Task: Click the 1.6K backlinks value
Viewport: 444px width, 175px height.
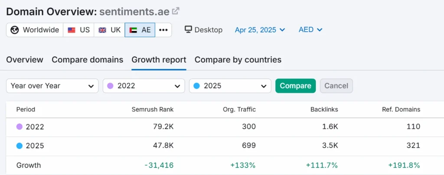Action: [x=330, y=126]
